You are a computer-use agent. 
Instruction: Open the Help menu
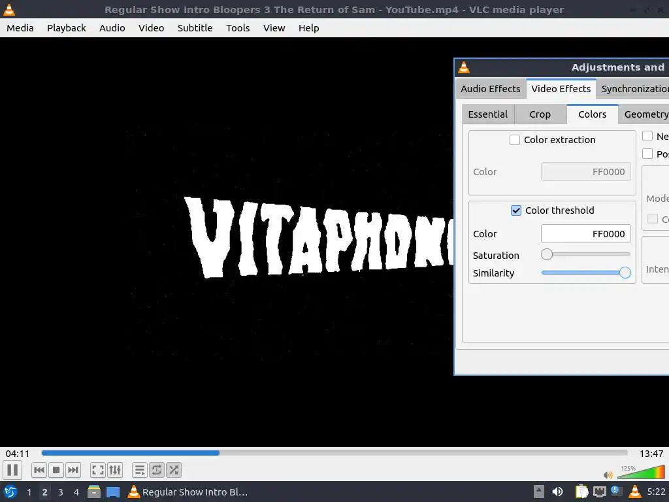(x=308, y=28)
